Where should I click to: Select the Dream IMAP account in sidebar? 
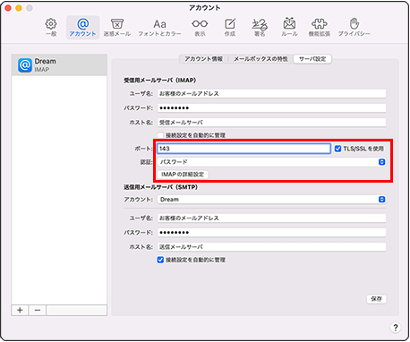59,64
